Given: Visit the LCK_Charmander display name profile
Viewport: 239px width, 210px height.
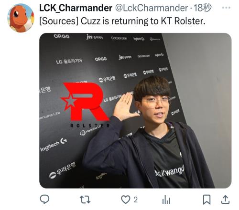Looking at the screenshot, I should tap(76, 8).
